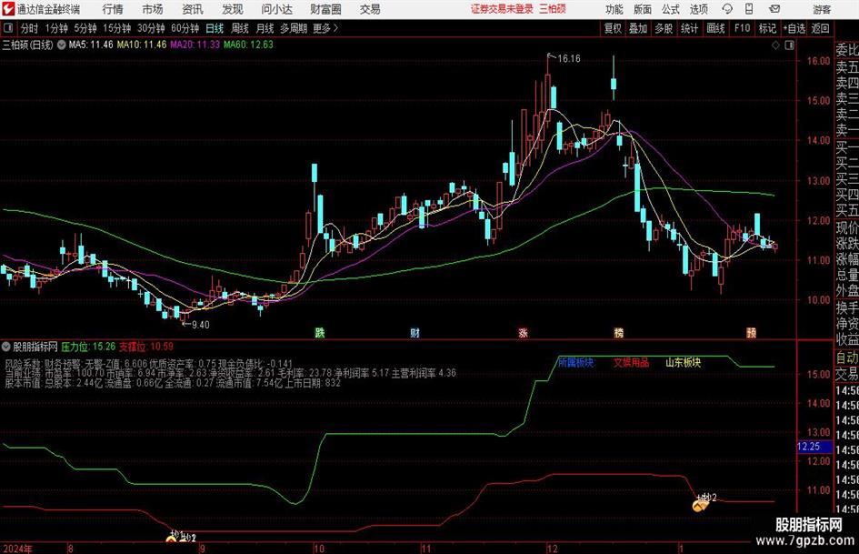Open the mail envelope icon
Screen dimensions: 859x554
click(774, 9)
